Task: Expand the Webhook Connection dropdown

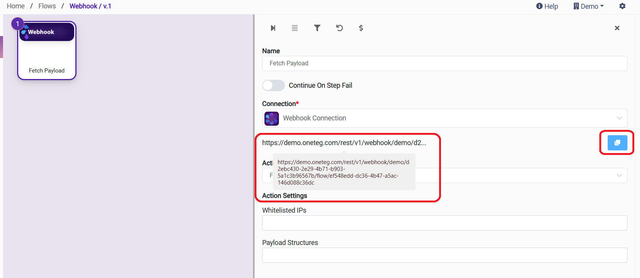Action: [619, 118]
